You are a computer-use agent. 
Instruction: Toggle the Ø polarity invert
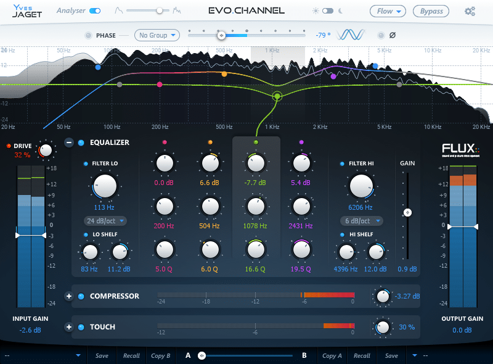392,35
